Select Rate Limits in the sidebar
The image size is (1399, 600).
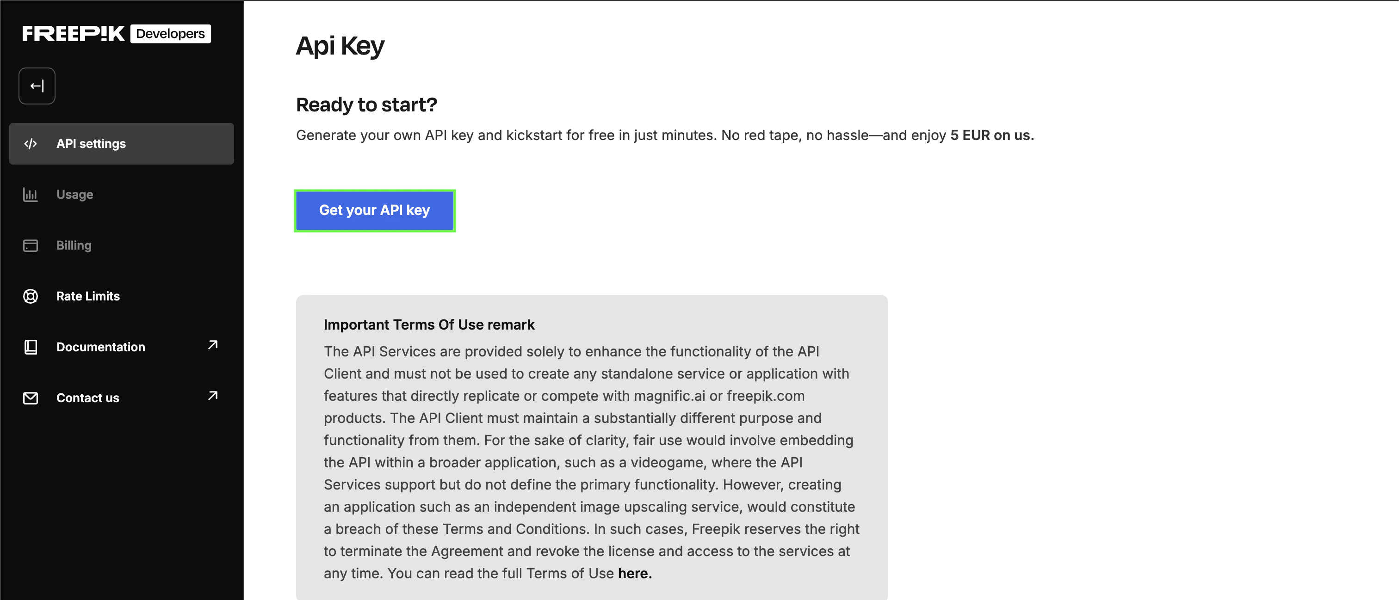tap(88, 296)
